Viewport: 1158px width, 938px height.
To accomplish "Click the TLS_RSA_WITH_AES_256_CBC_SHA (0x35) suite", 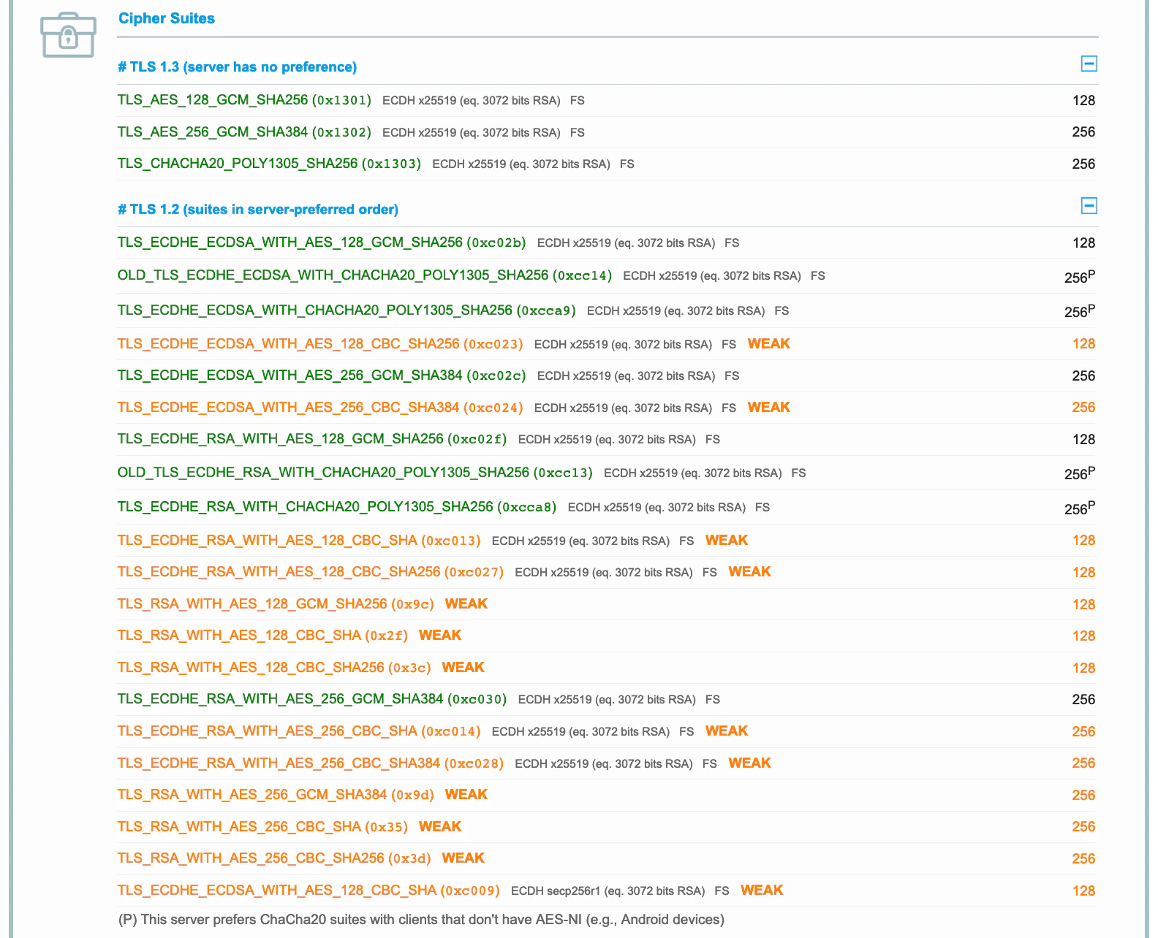I will coord(262,827).
